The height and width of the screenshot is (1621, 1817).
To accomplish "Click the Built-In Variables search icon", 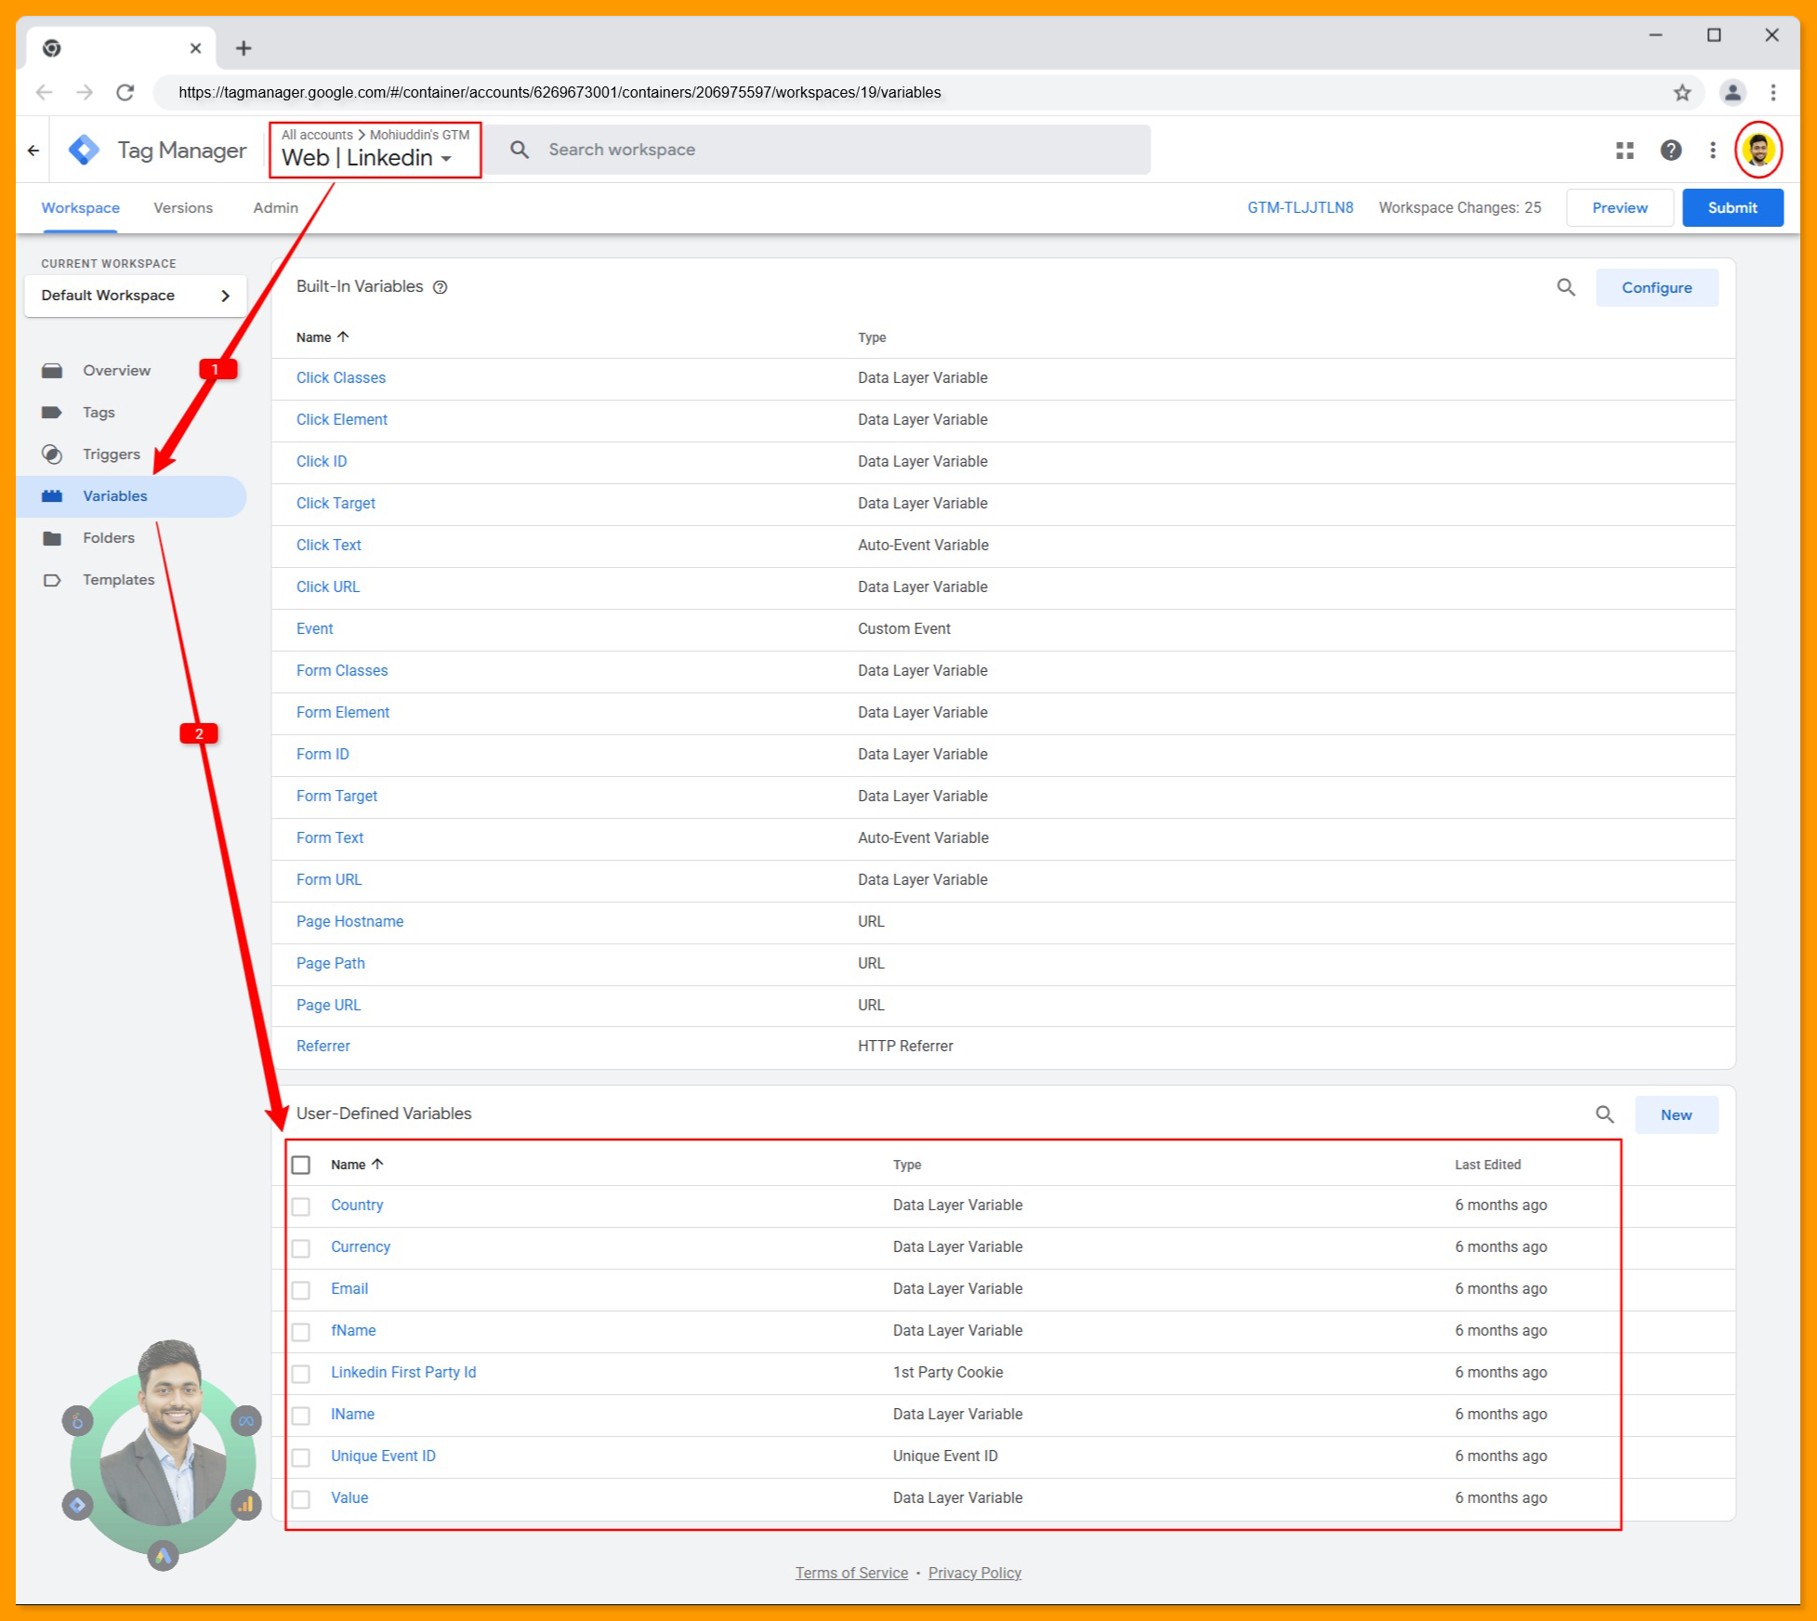I will 1566,287.
